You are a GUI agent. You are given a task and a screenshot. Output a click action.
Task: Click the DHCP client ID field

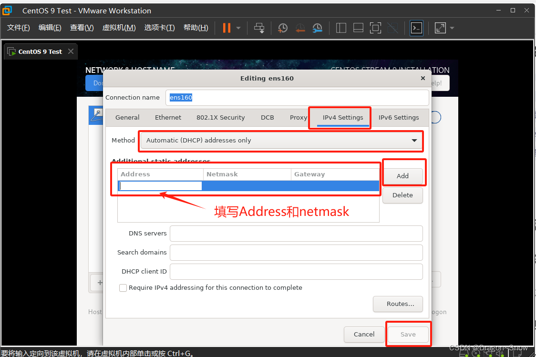[x=296, y=272]
